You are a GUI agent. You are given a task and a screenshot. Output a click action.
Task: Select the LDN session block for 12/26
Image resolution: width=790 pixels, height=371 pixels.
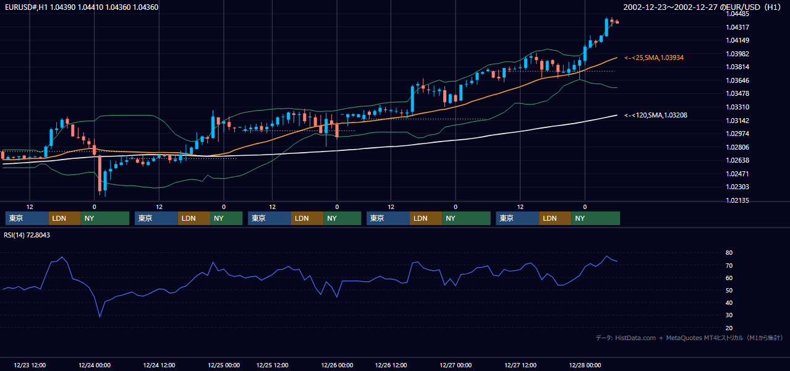coord(426,218)
